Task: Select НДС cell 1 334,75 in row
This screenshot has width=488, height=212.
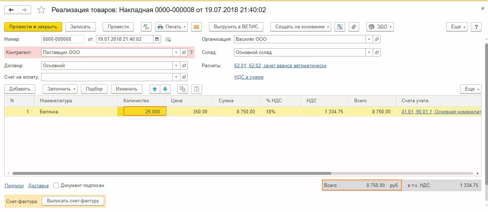Action: (324, 112)
